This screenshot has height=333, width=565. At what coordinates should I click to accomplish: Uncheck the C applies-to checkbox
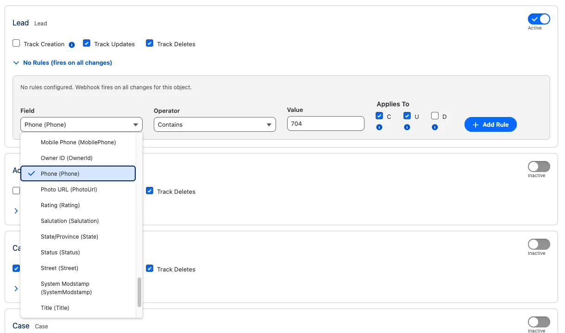coord(379,116)
